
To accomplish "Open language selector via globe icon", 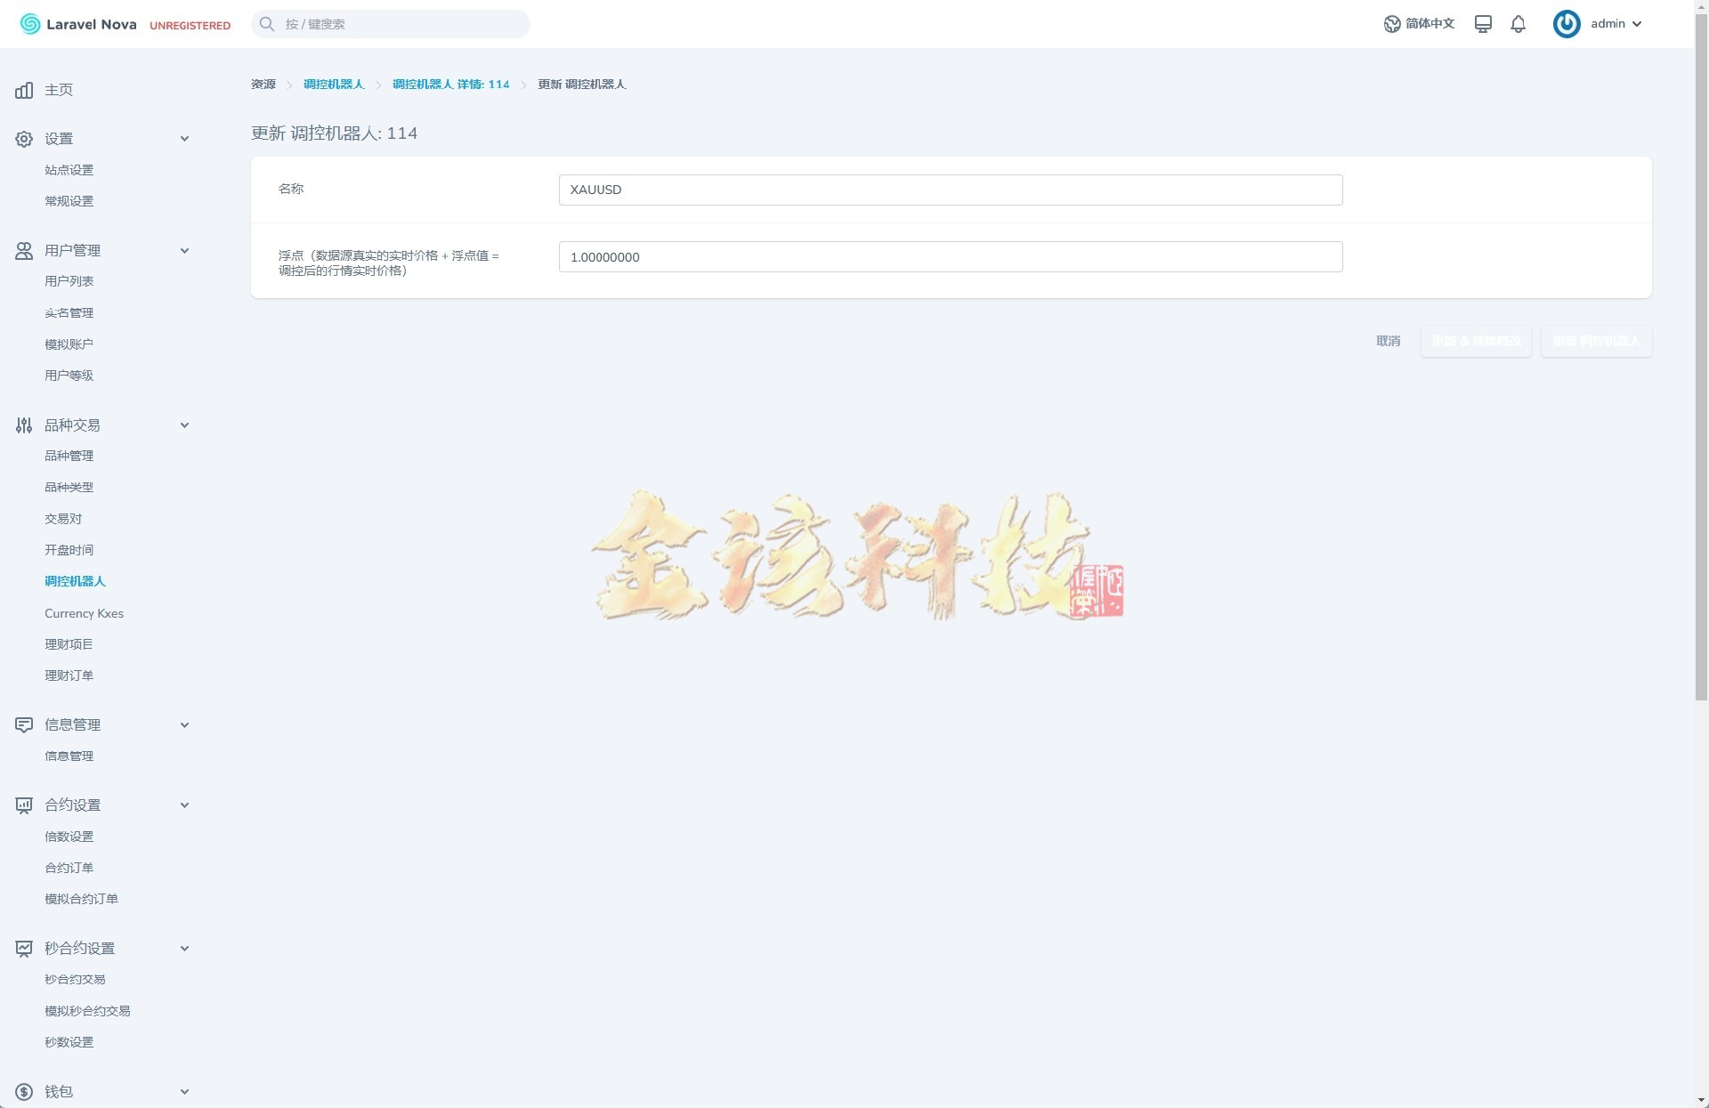I will click(x=1392, y=24).
